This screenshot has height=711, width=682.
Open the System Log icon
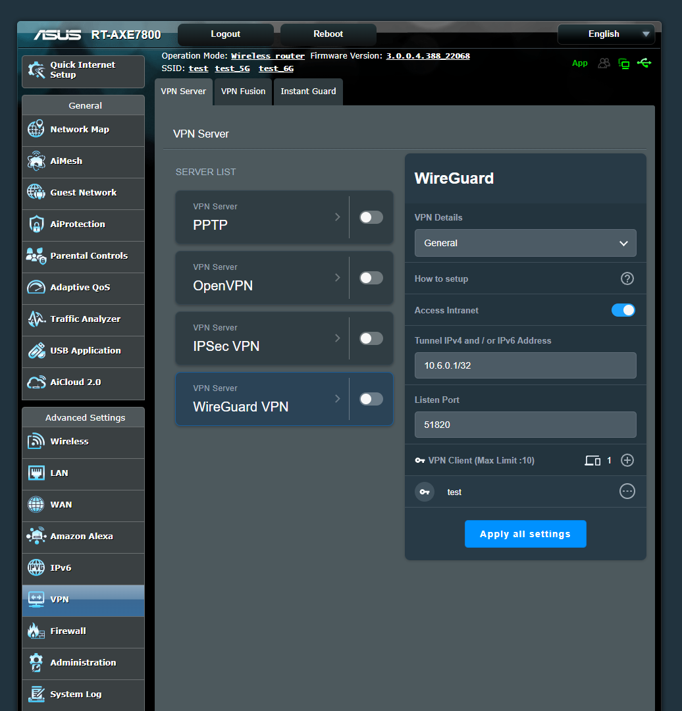click(36, 694)
